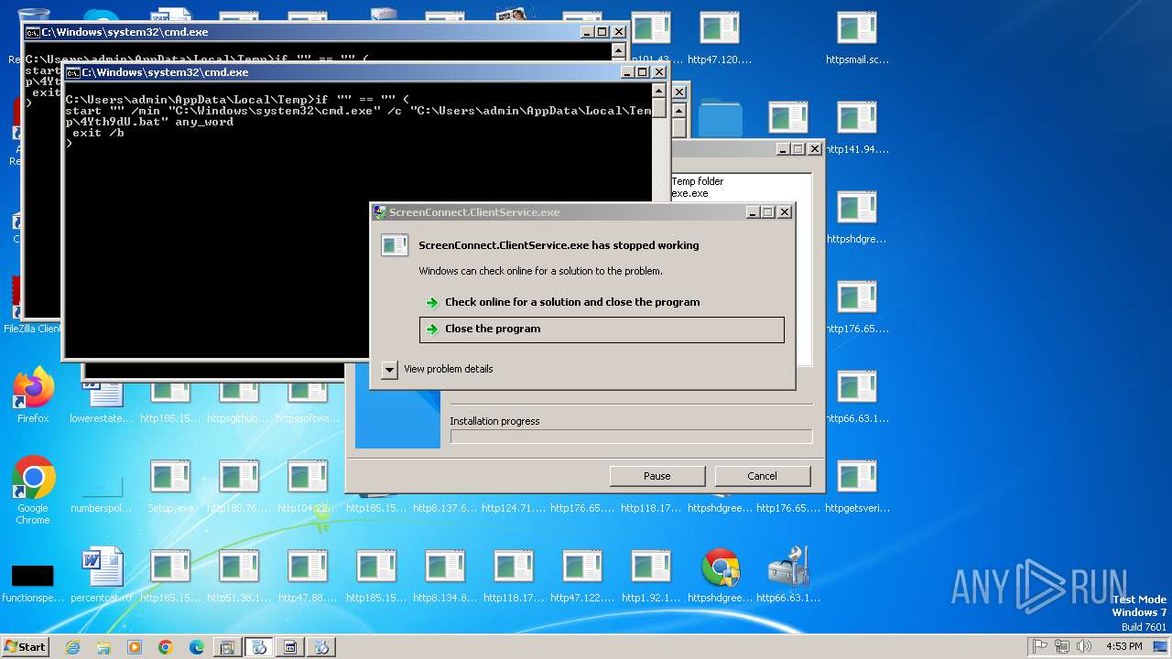The image size is (1172, 659).
Task: Select the http104.22... desktop icon
Action: pyautogui.click(x=308, y=486)
